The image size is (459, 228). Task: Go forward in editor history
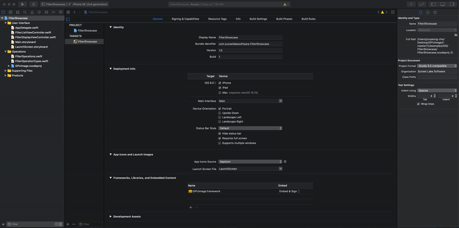[x=80, y=12]
